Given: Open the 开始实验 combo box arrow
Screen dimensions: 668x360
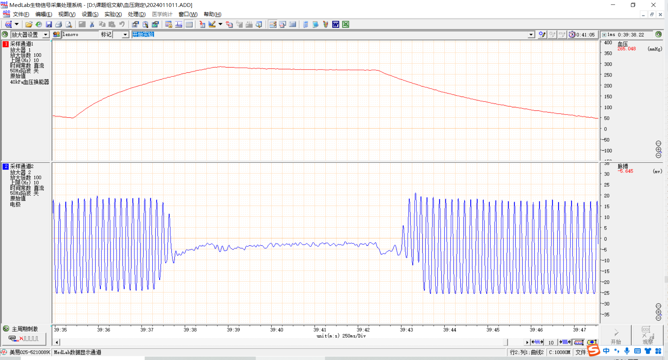Looking at the screenshot, I should tap(531, 35).
